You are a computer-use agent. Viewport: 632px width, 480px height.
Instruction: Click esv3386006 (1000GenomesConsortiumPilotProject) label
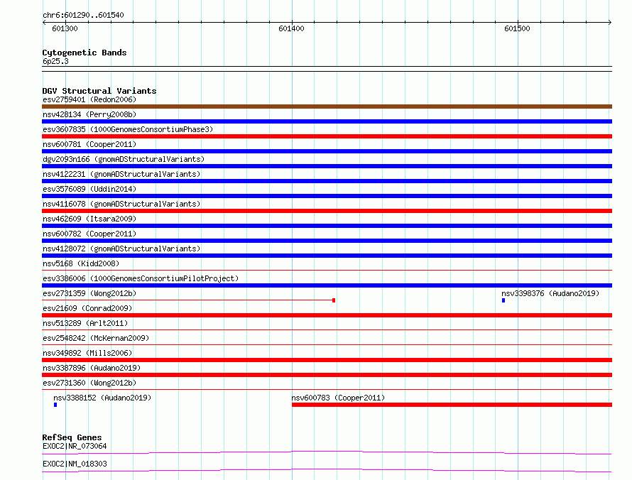coord(141,278)
